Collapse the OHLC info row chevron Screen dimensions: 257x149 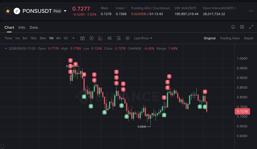6,48
